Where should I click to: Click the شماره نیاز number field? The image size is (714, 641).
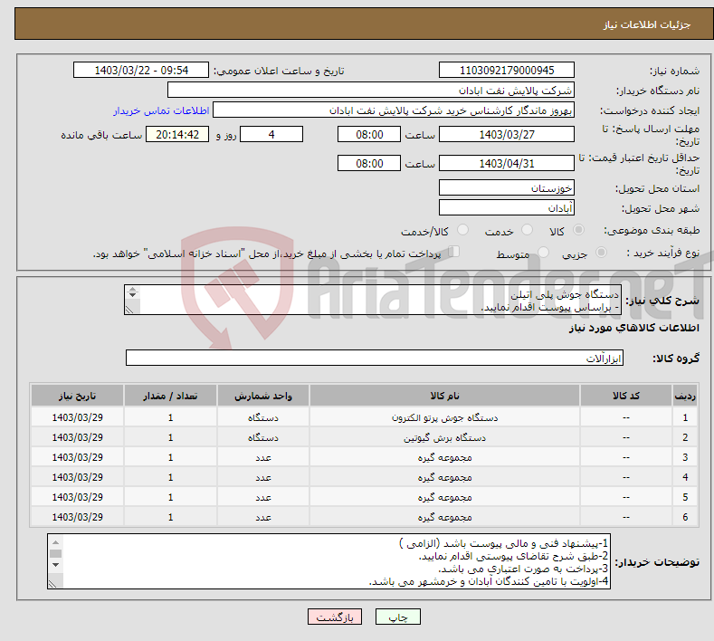[x=507, y=70]
